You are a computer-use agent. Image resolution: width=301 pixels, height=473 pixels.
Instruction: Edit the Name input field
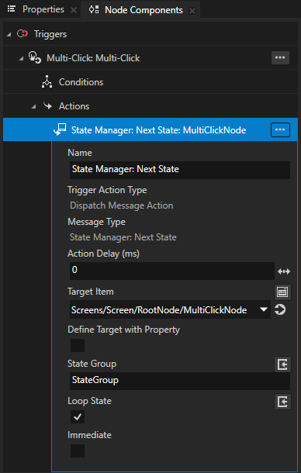[x=180, y=170]
